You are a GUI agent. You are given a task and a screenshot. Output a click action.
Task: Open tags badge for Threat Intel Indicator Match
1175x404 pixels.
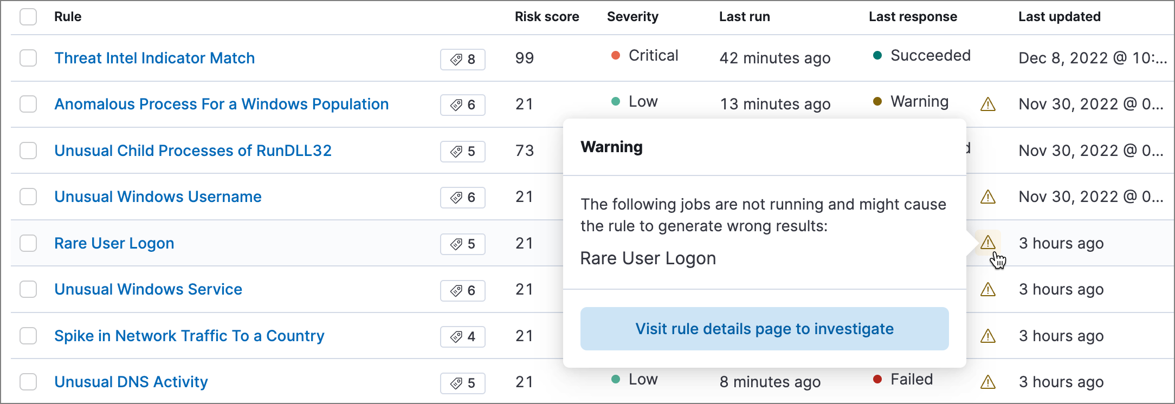[x=462, y=59]
